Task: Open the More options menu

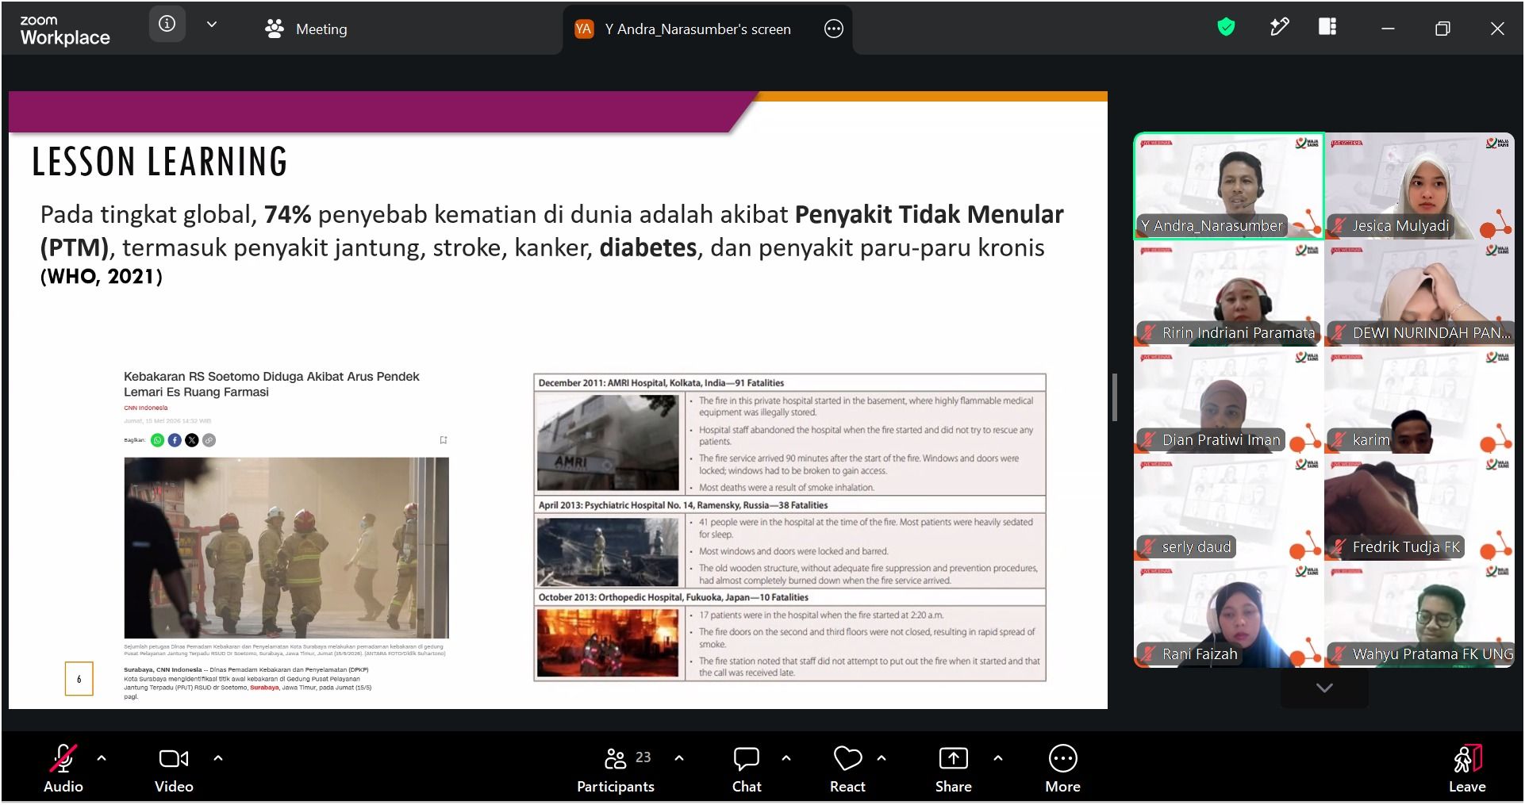Action: [x=1063, y=769]
